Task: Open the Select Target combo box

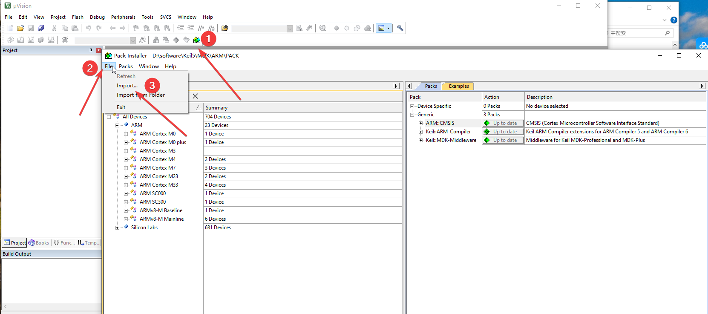Action: click(x=105, y=40)
